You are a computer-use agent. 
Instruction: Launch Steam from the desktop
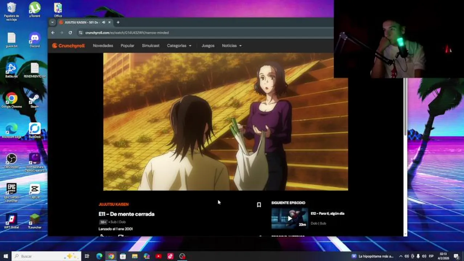(x=34, y=100)
